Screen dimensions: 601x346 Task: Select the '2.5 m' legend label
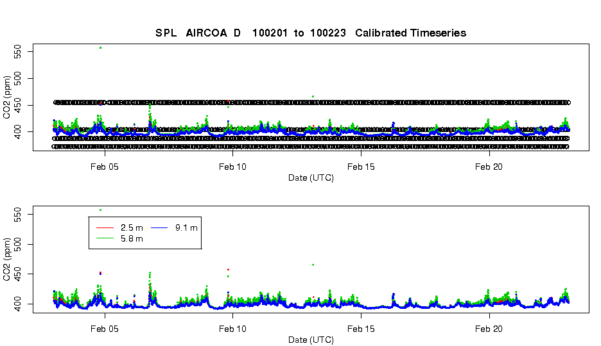(132, 228)
